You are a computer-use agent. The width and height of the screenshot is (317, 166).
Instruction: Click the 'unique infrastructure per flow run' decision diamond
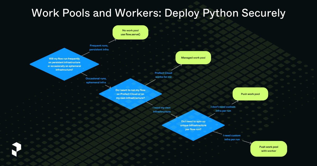(x=193, y=125)
